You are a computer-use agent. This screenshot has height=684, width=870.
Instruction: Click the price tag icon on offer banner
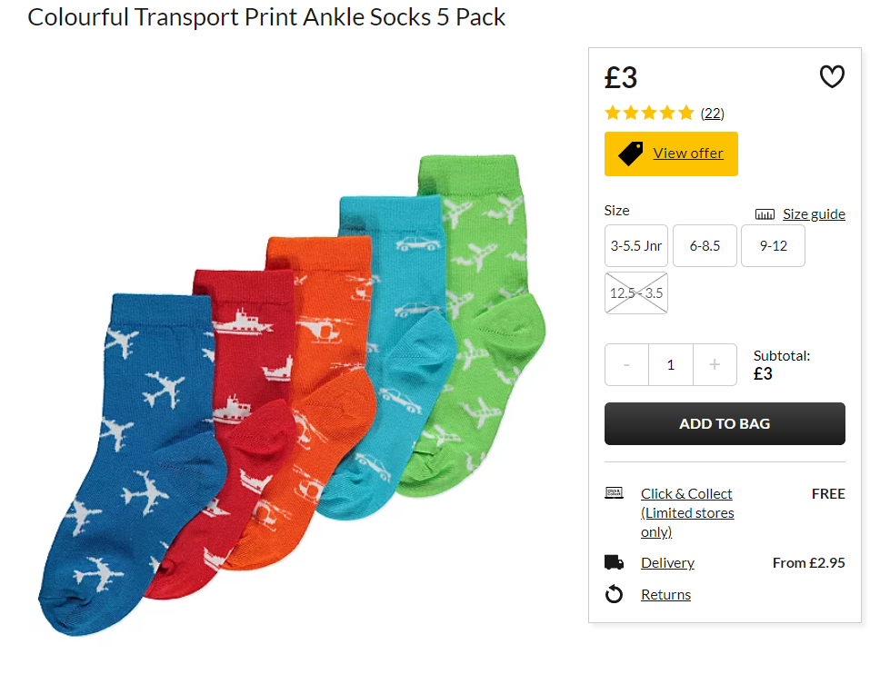point(630,154)
